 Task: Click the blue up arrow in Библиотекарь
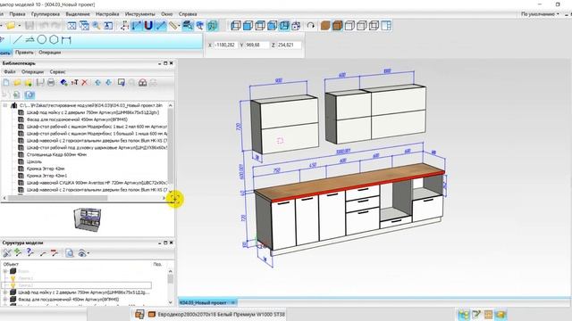[97, 83]
